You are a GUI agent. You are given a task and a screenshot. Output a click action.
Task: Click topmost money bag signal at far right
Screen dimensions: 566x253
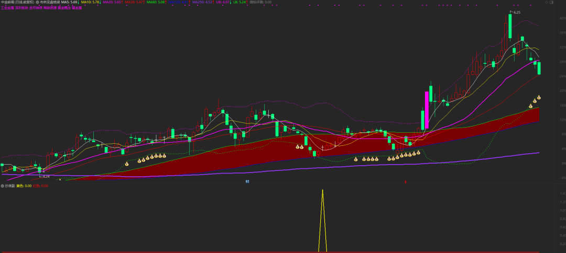[x=539, y=97]
